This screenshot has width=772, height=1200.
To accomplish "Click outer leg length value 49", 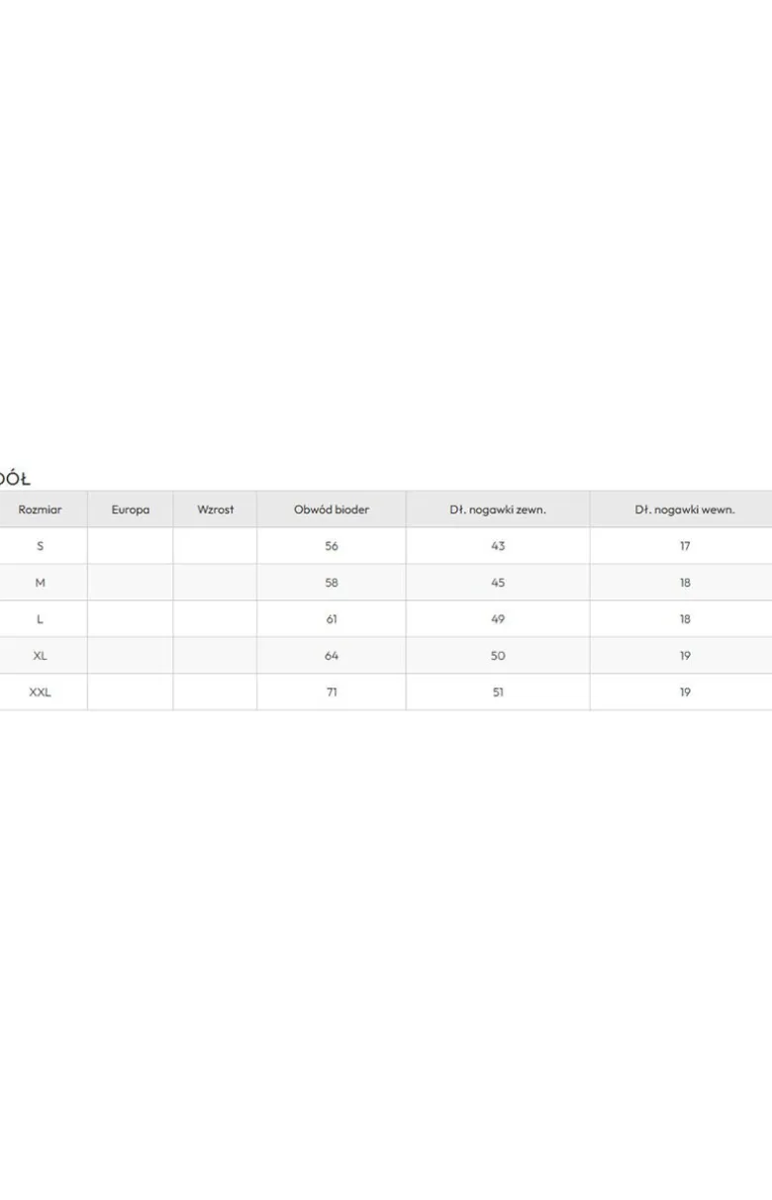I will click(498, 619).
